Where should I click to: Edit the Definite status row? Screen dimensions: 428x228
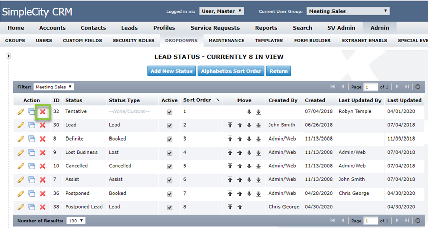point(21,139)
